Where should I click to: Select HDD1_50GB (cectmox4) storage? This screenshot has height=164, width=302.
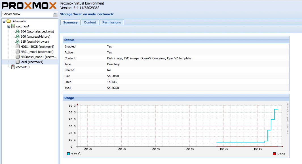pos(37,47)
